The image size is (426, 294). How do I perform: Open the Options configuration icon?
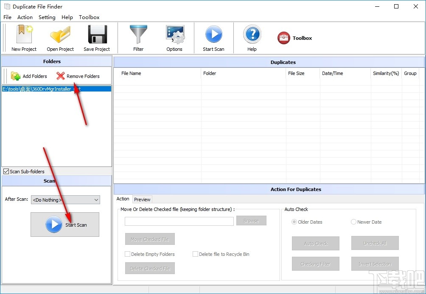(x=174, y=38)
